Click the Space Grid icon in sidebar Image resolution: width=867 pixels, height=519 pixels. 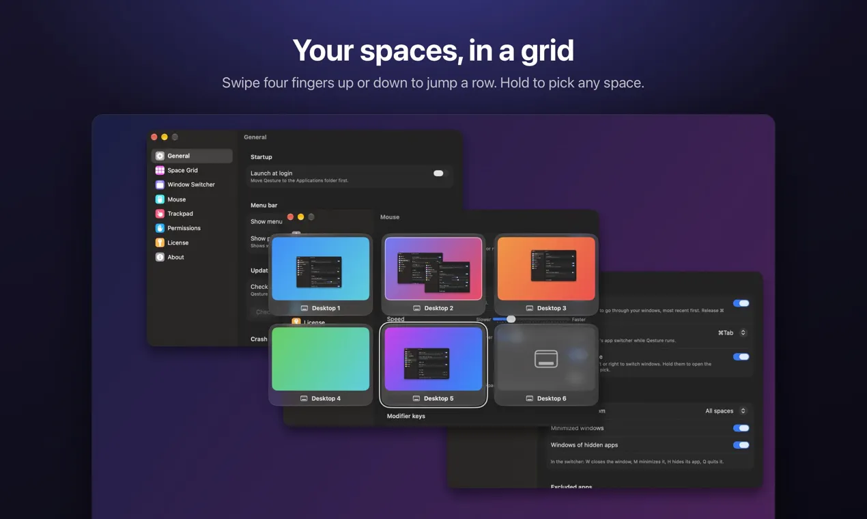[x=160, y=170]
